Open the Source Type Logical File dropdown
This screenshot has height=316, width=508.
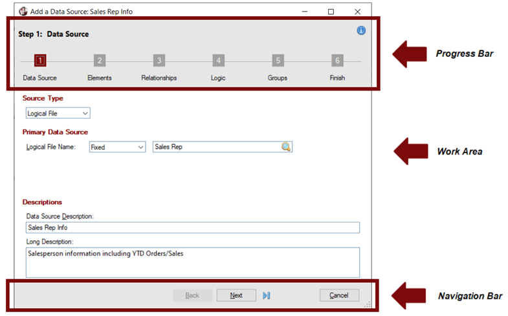(x=58, y=113)
